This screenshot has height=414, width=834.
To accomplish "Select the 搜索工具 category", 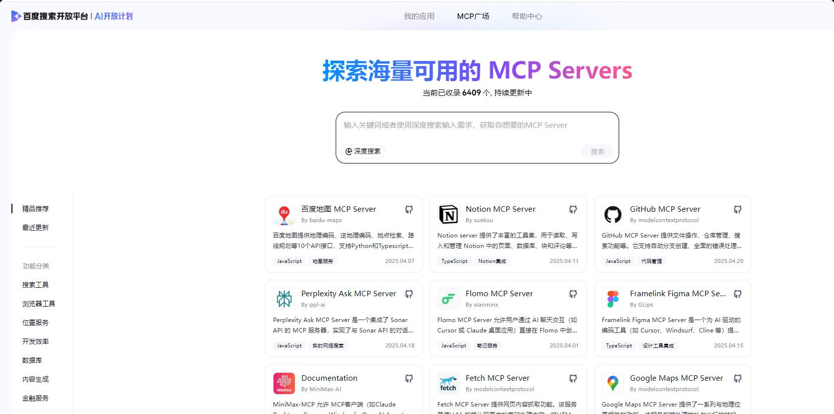I will [35, 285].
